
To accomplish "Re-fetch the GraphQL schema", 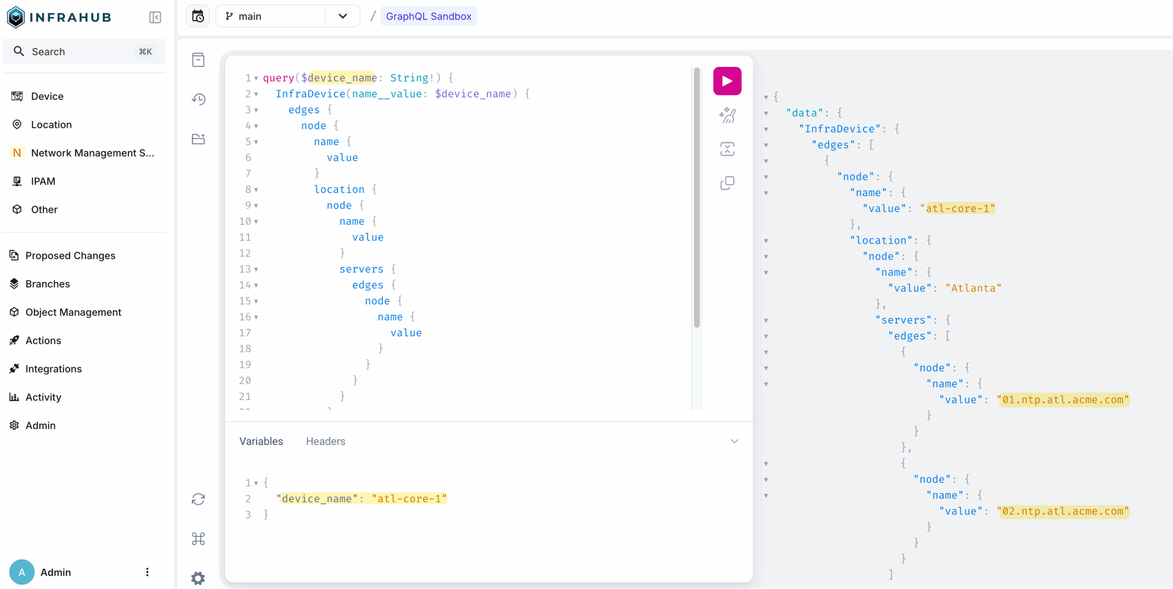I will click(198, 499).
